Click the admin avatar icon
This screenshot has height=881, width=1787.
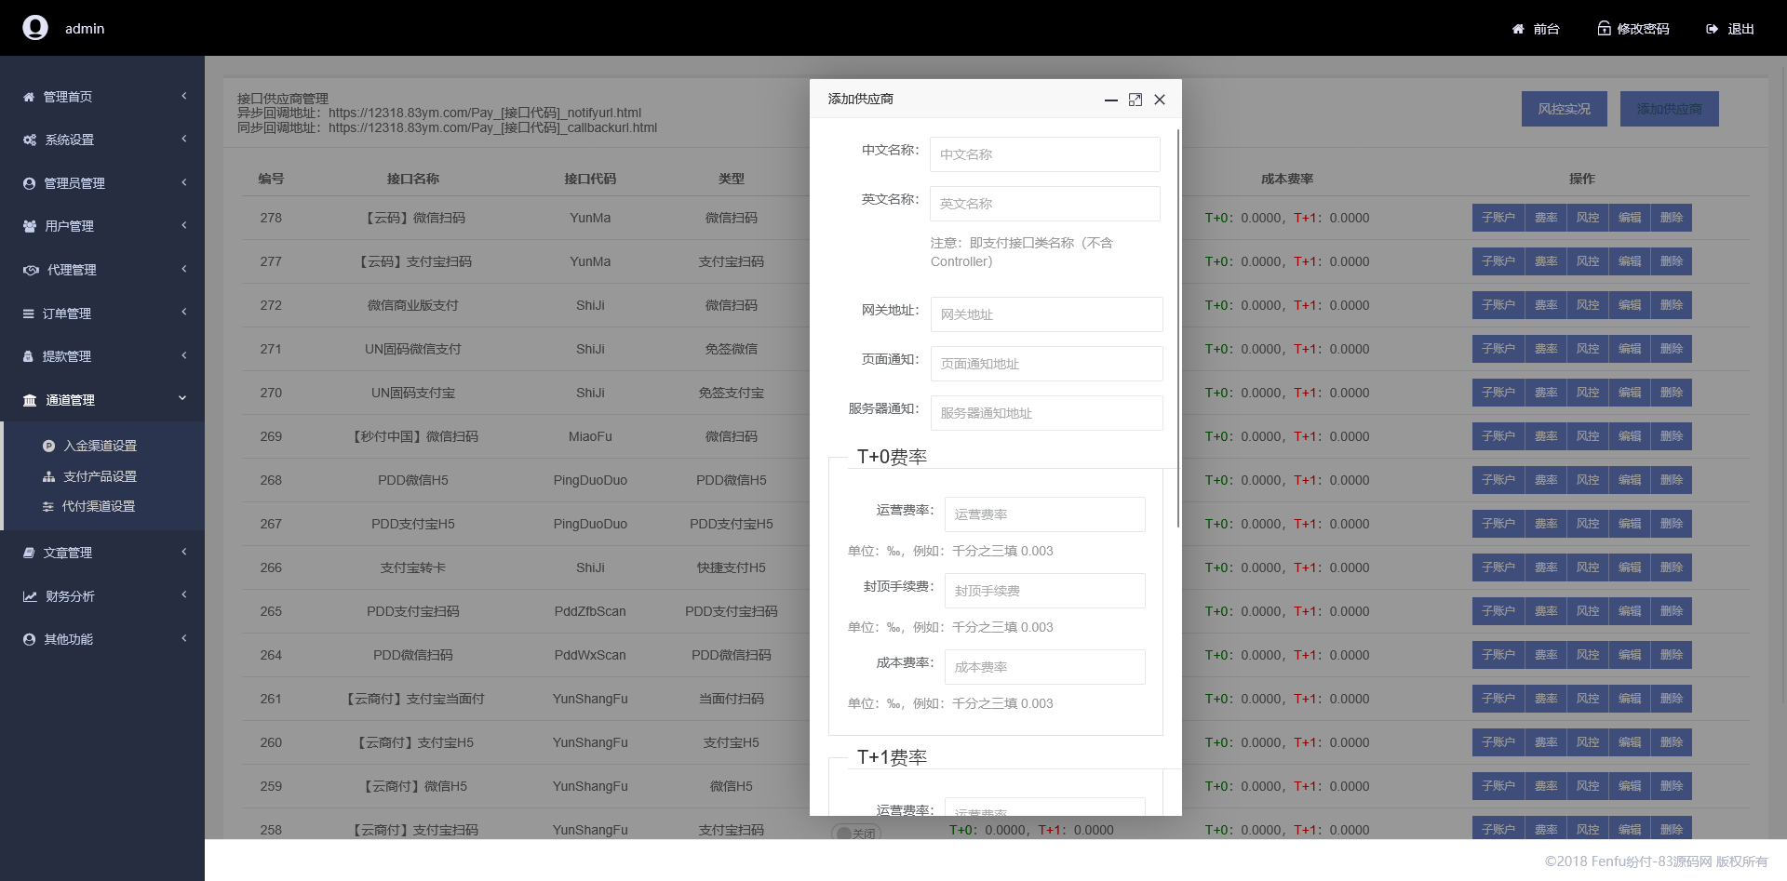(x=35, y=28)
